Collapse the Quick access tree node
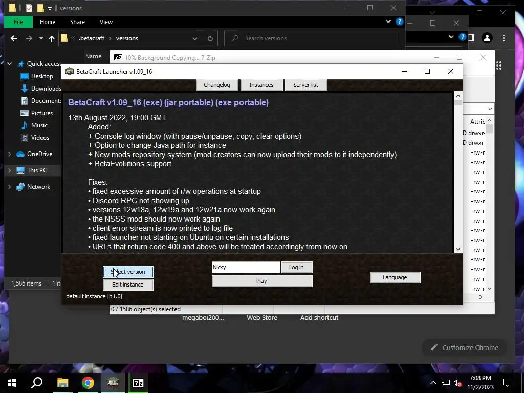Viewport: 524px width, 393px height. pos(9,64)
